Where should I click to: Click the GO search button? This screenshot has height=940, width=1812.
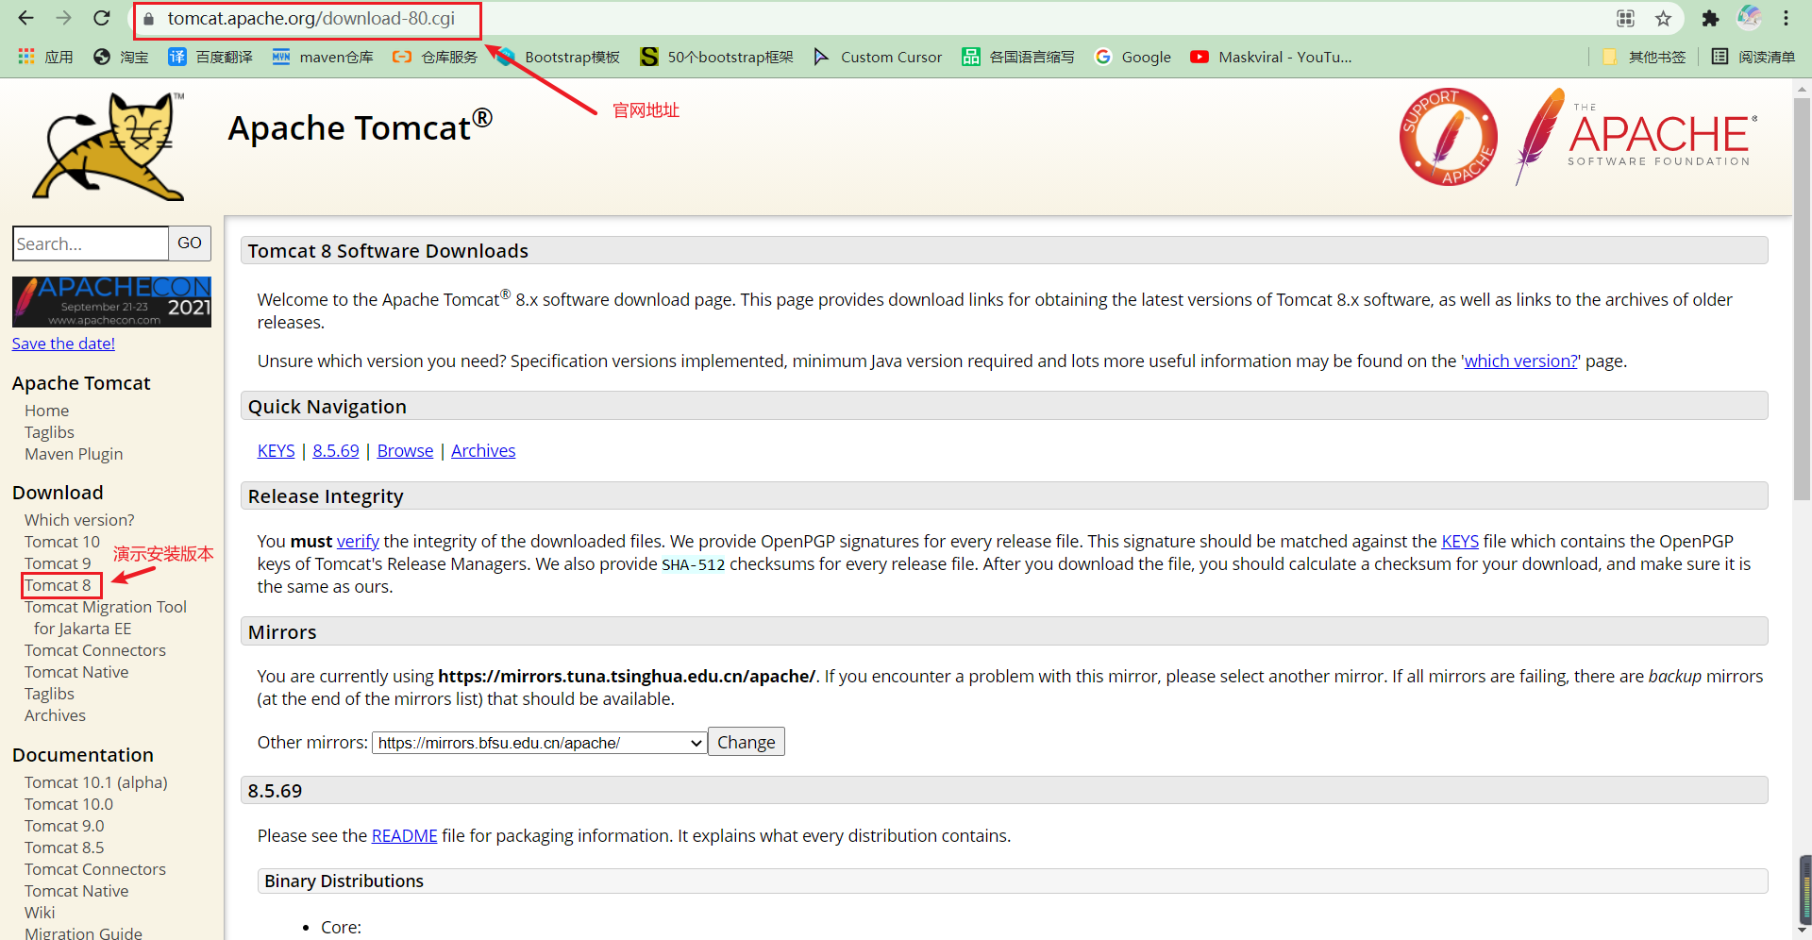point(190,243)
